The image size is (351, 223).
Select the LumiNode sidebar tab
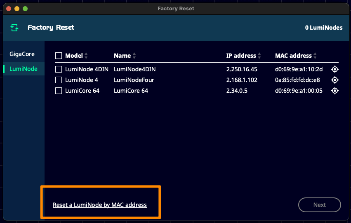24,69
